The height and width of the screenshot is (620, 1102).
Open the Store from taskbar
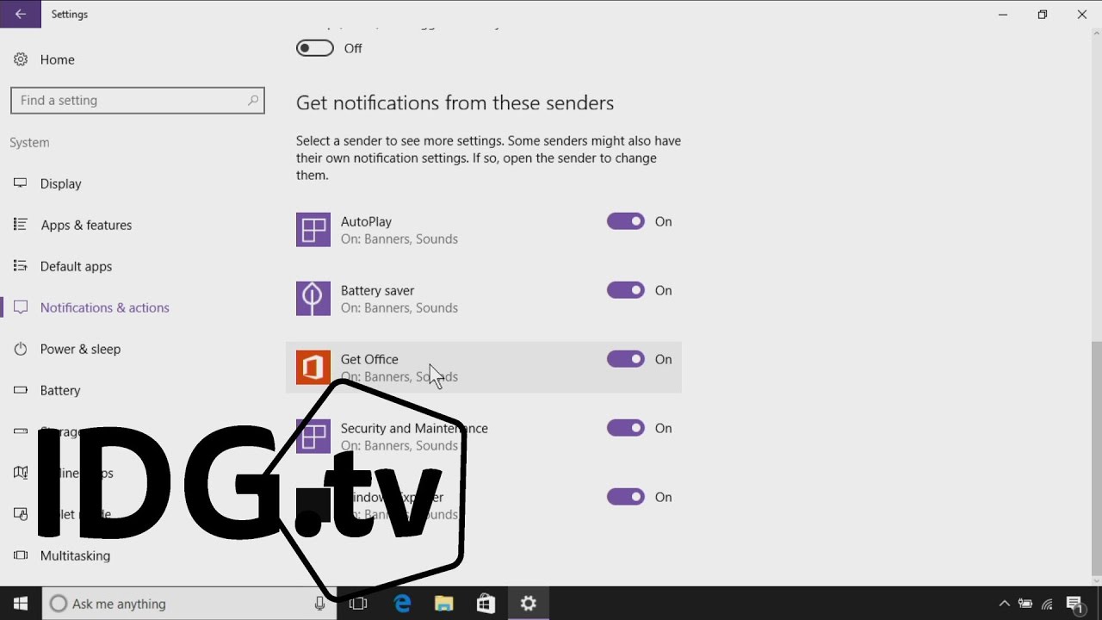[x=486, y=604]
